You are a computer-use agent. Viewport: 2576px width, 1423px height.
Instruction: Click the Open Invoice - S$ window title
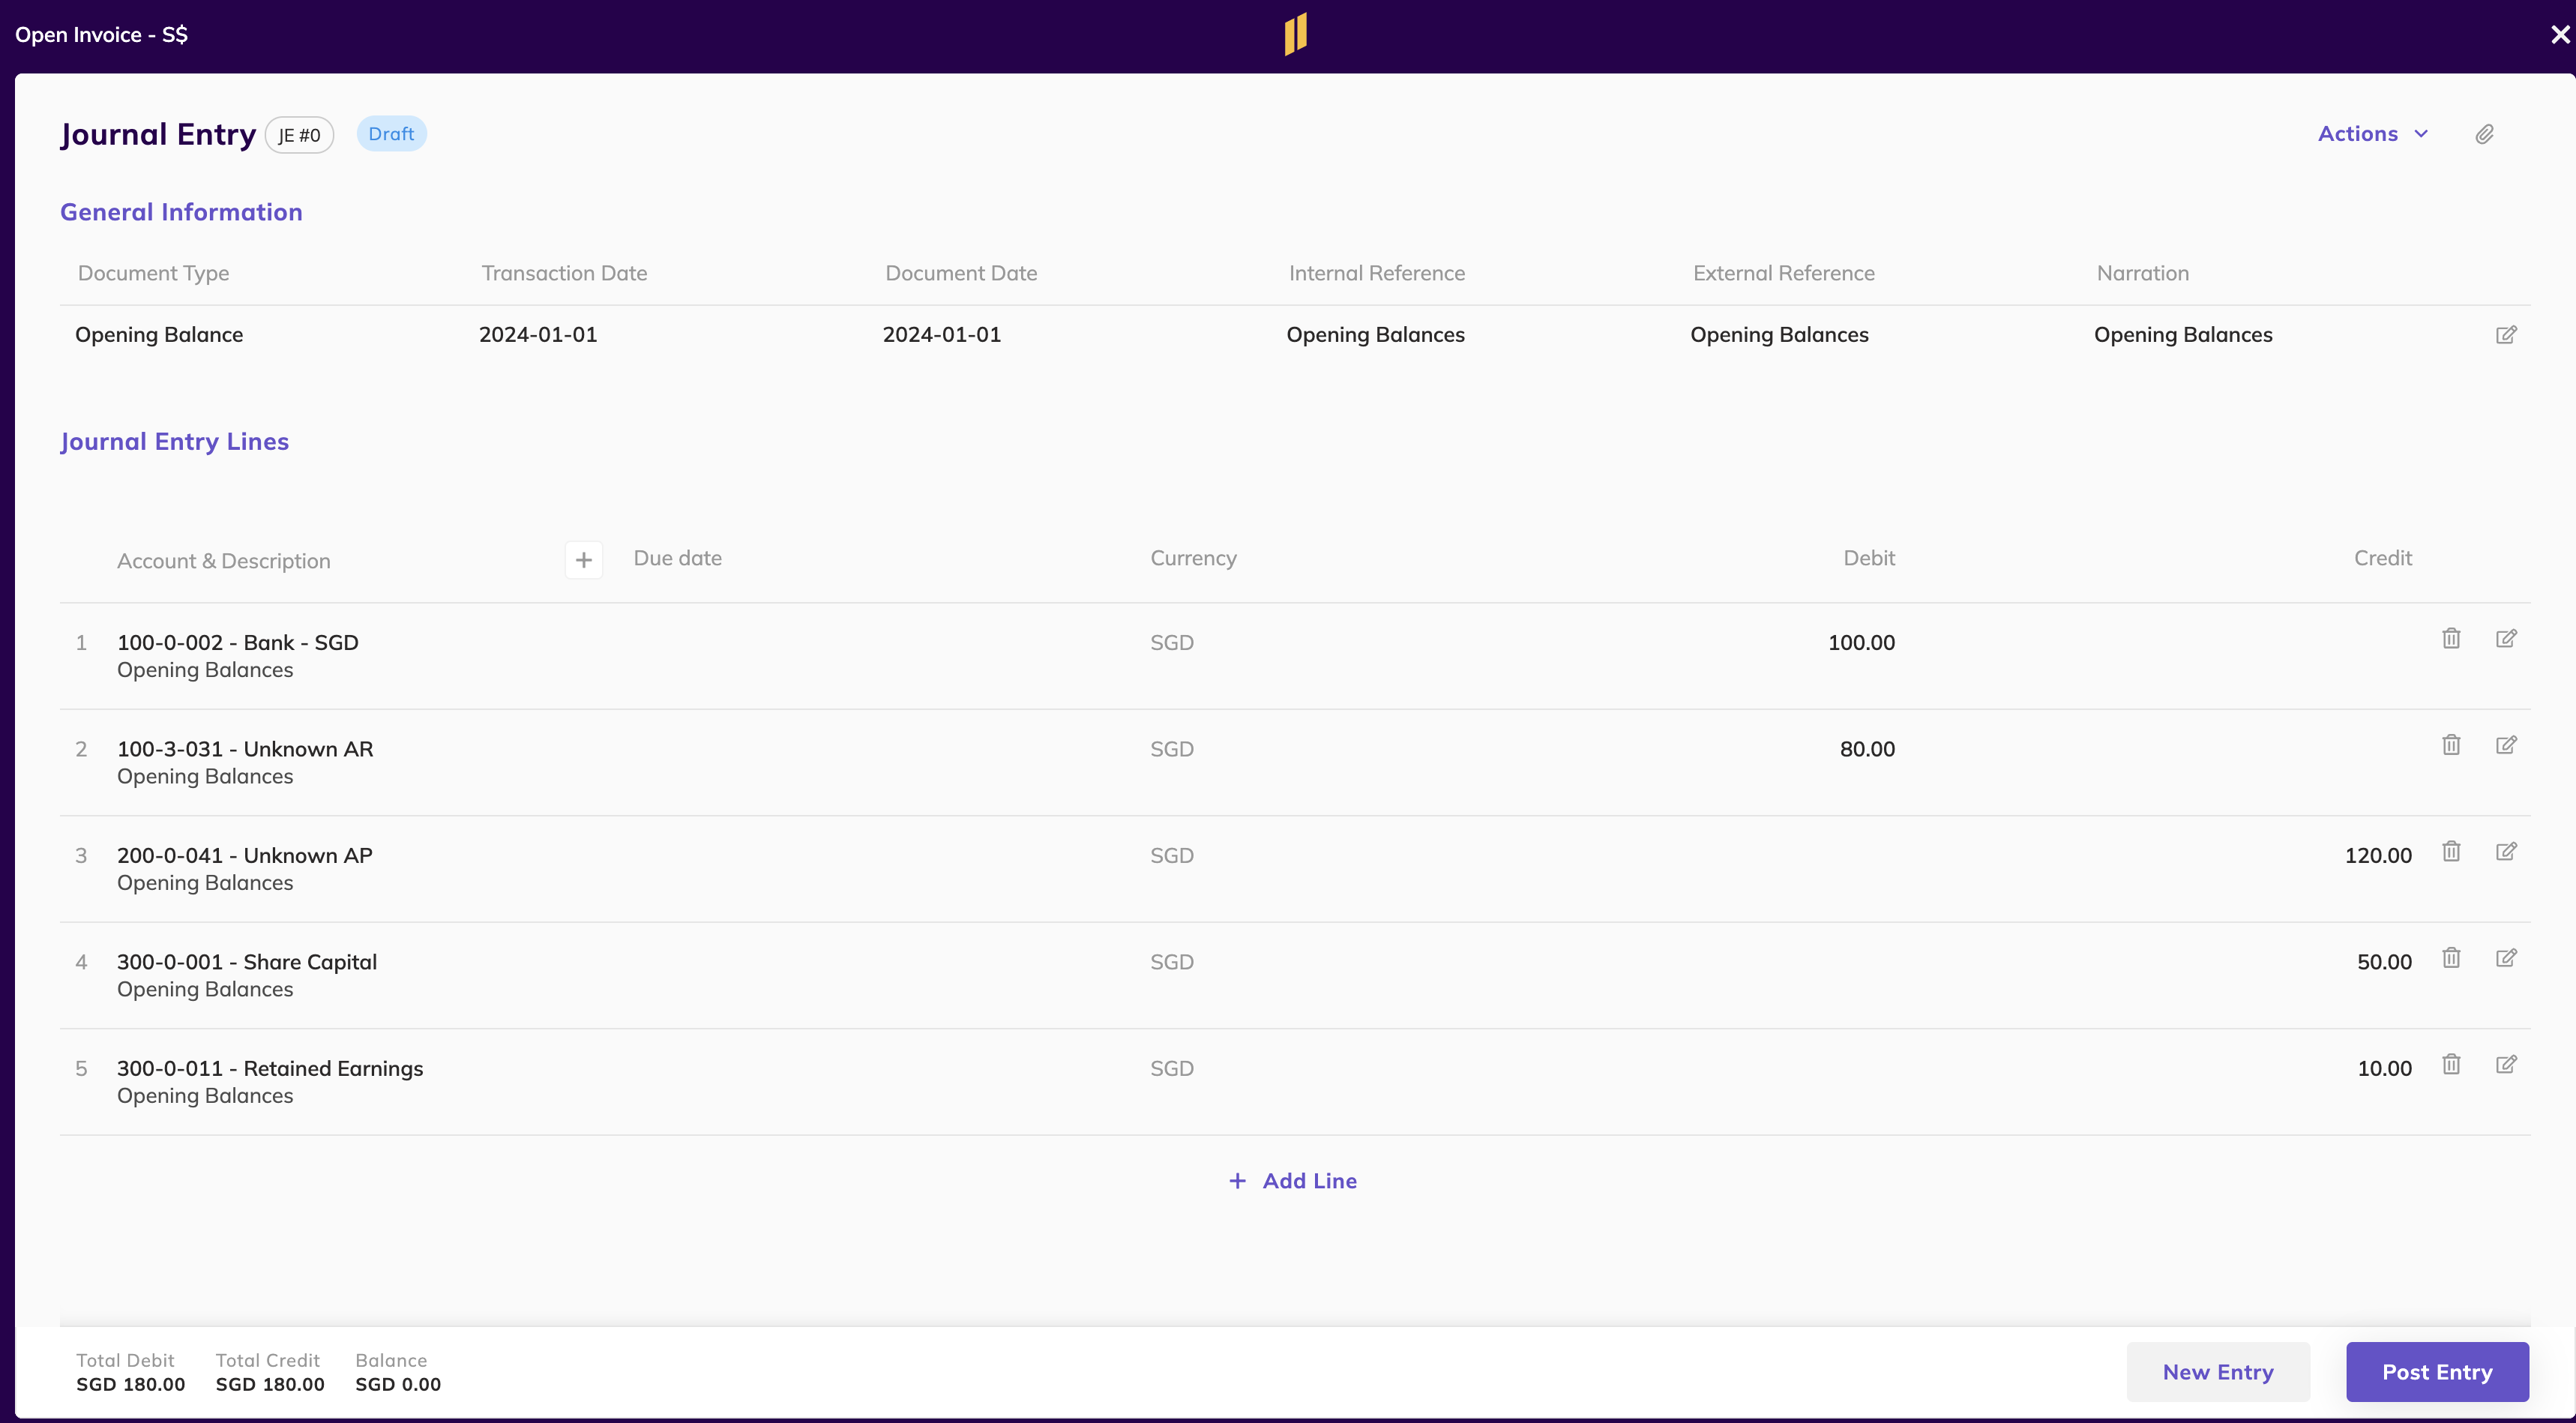click(x=101, y=35)
